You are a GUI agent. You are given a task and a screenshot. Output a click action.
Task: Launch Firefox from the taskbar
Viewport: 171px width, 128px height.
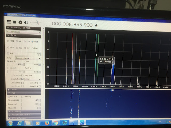coord(47,123)
